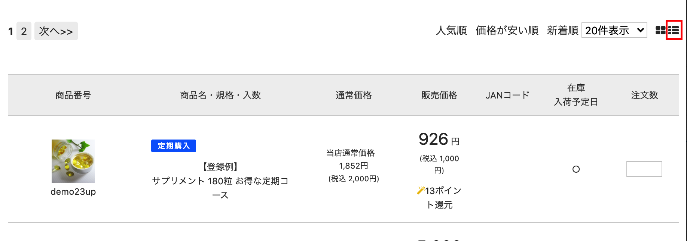
Task: Click the 次へ>> next page button
Action: 56,31
